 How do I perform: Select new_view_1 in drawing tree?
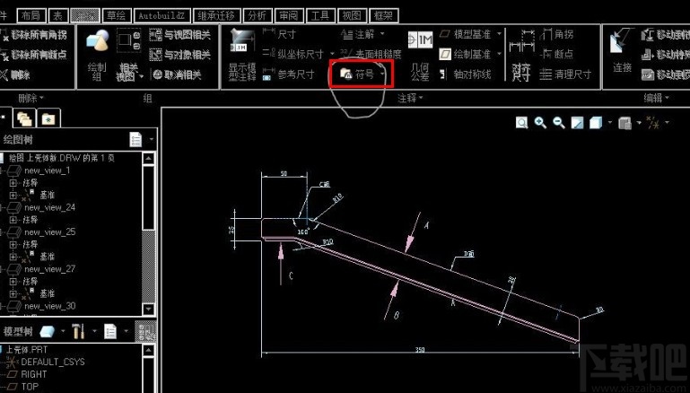click(47, 170)
